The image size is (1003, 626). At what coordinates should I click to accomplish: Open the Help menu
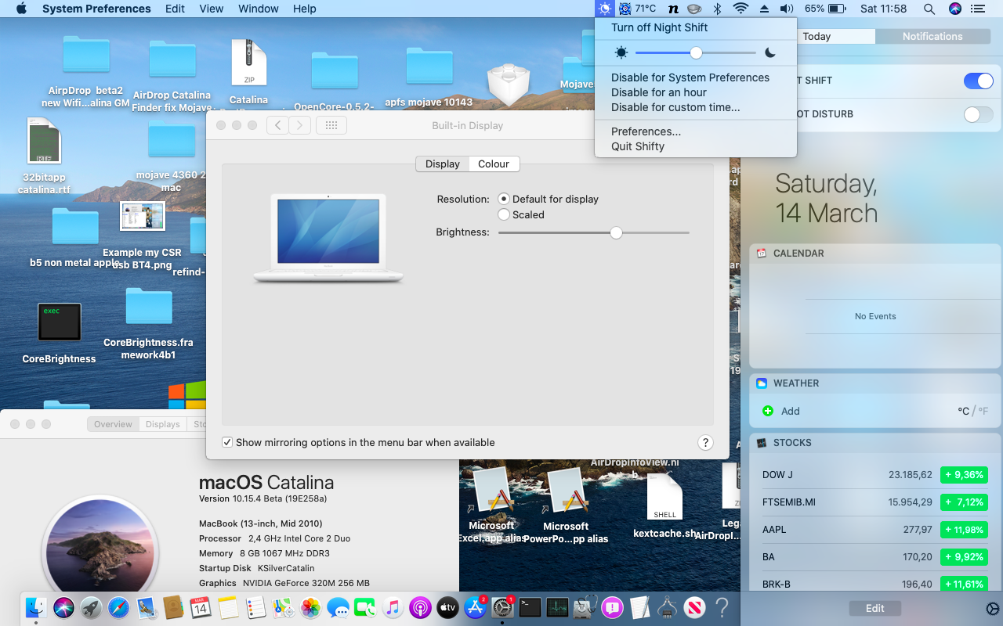(x=305, y=9)
